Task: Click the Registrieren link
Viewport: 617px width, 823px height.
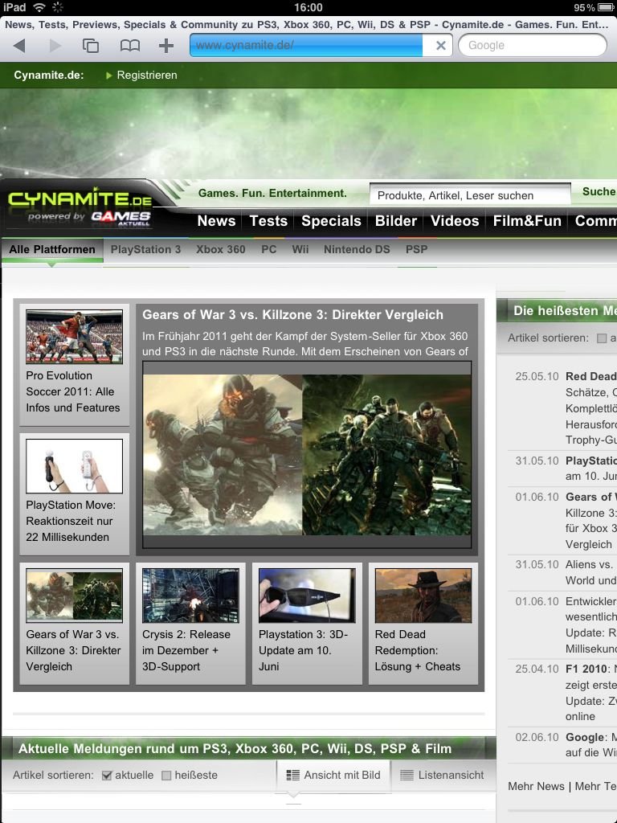Action: click(146, 75)
